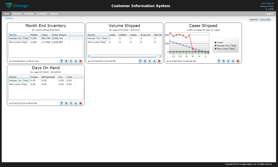Move Cases Shipped panel down

tap(233, 61)
